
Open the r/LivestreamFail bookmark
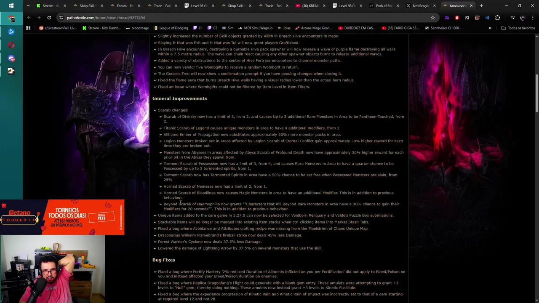pos(58,28)
